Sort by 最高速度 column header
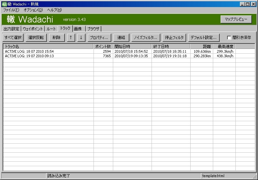 coord(224,46)
